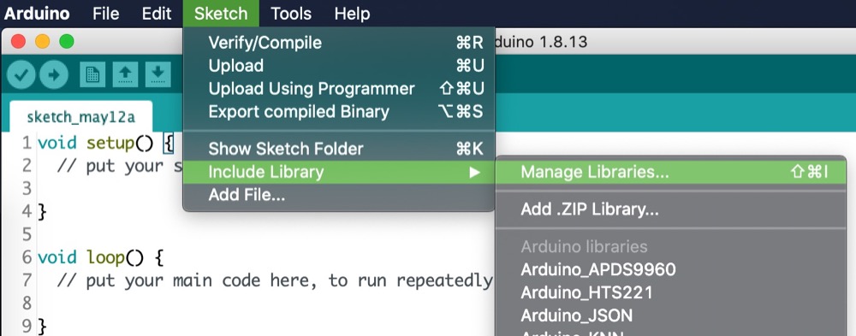Switch to the sketch_may12a tab
856x336 pixels.
point(80,117)
